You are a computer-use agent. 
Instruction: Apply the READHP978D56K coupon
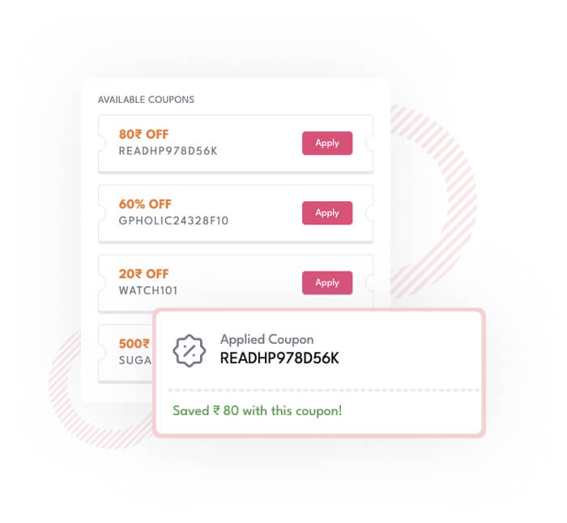pos(327,143)
